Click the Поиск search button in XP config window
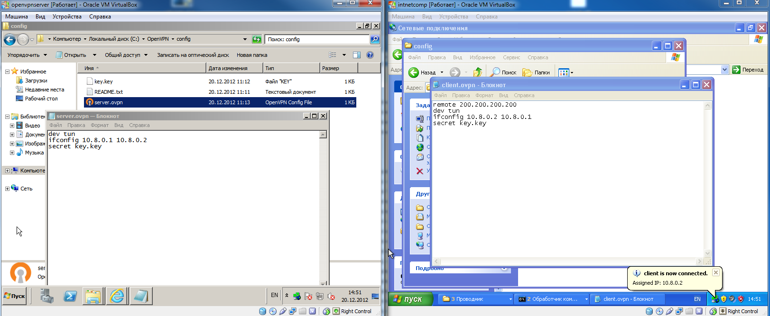This screenshot has width=770, height=316. 503,72
